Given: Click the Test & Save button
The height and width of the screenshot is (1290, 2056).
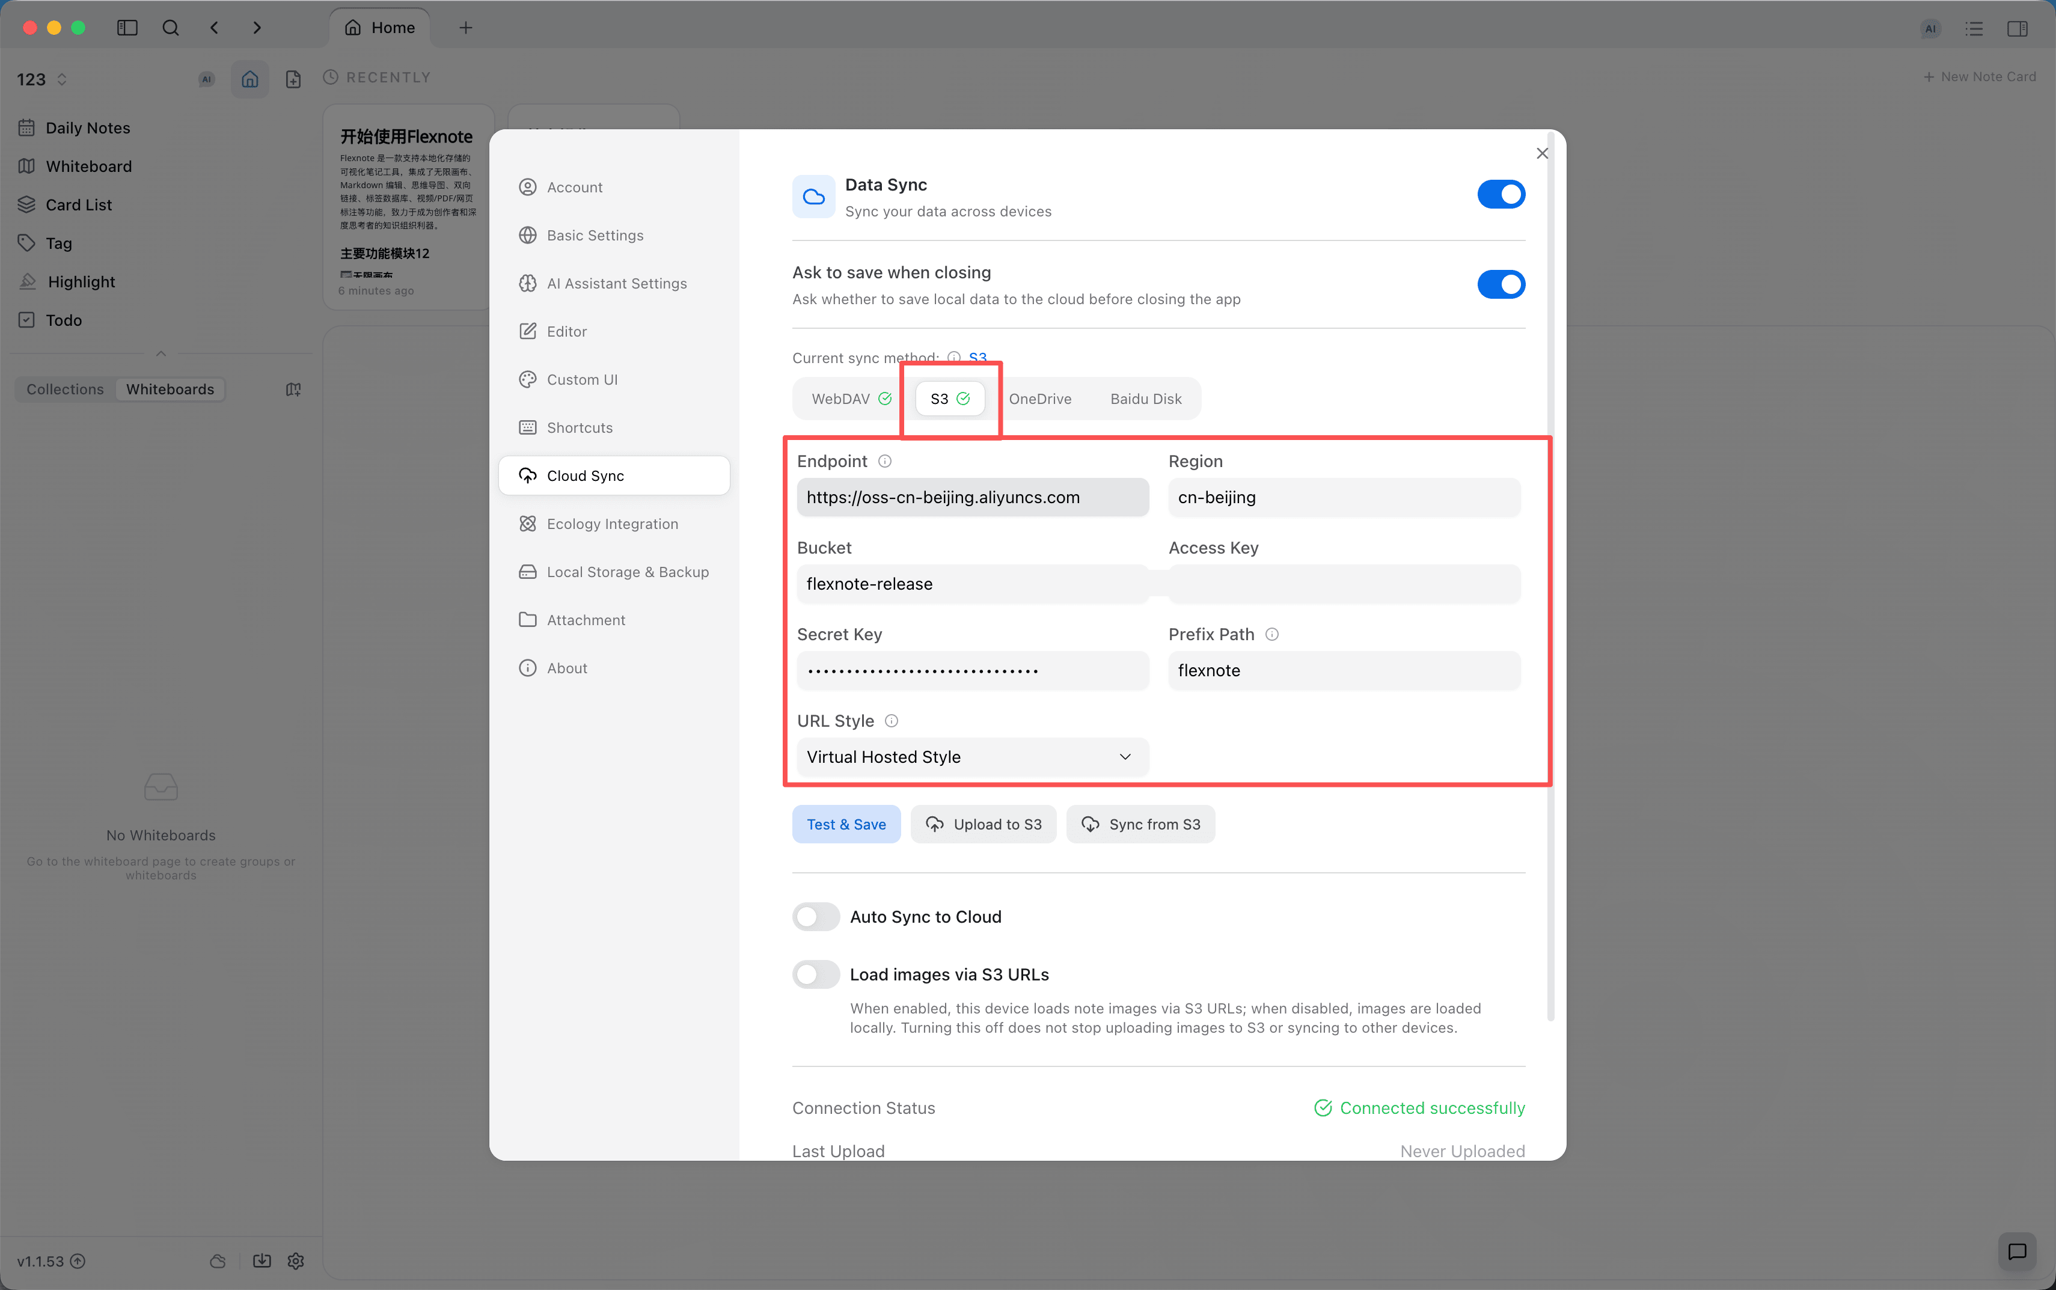Looking at the screenshot, I should click(x=846, y=824).
